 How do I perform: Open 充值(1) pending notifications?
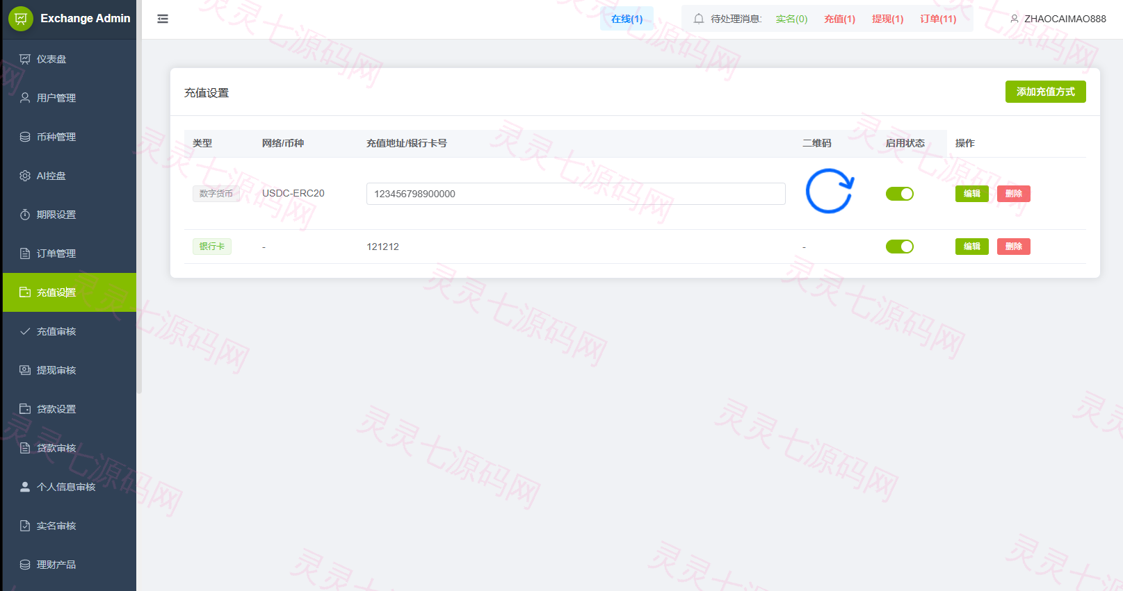coord(839,19)
